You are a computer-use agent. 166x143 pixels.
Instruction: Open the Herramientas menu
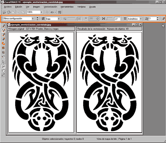(x=67, y=7)
